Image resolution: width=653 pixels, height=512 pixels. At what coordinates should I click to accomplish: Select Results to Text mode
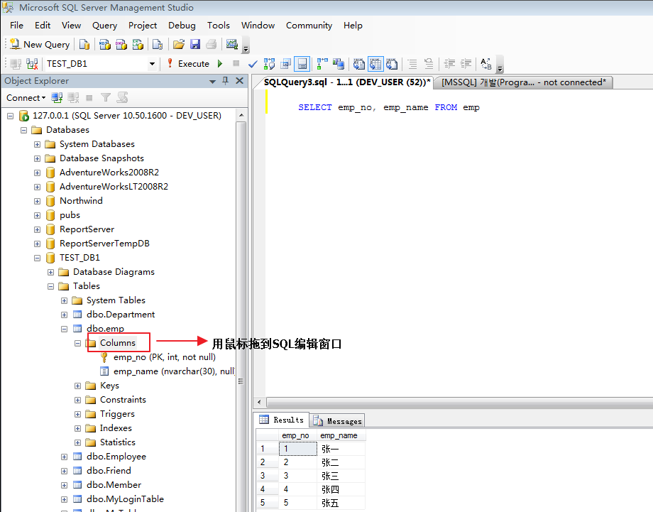(x=359, y=64)
